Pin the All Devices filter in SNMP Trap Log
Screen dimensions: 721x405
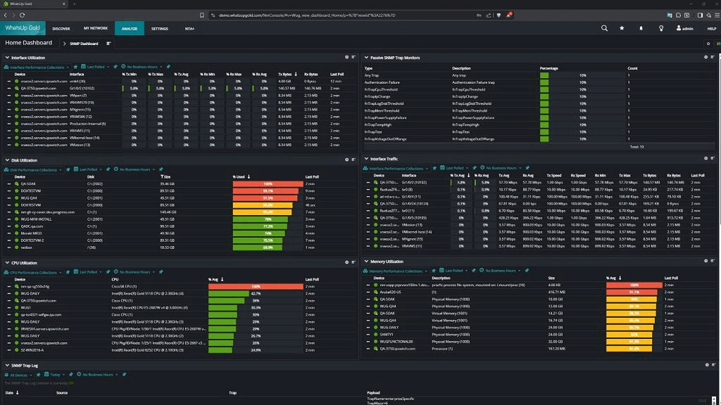(39, 375)
